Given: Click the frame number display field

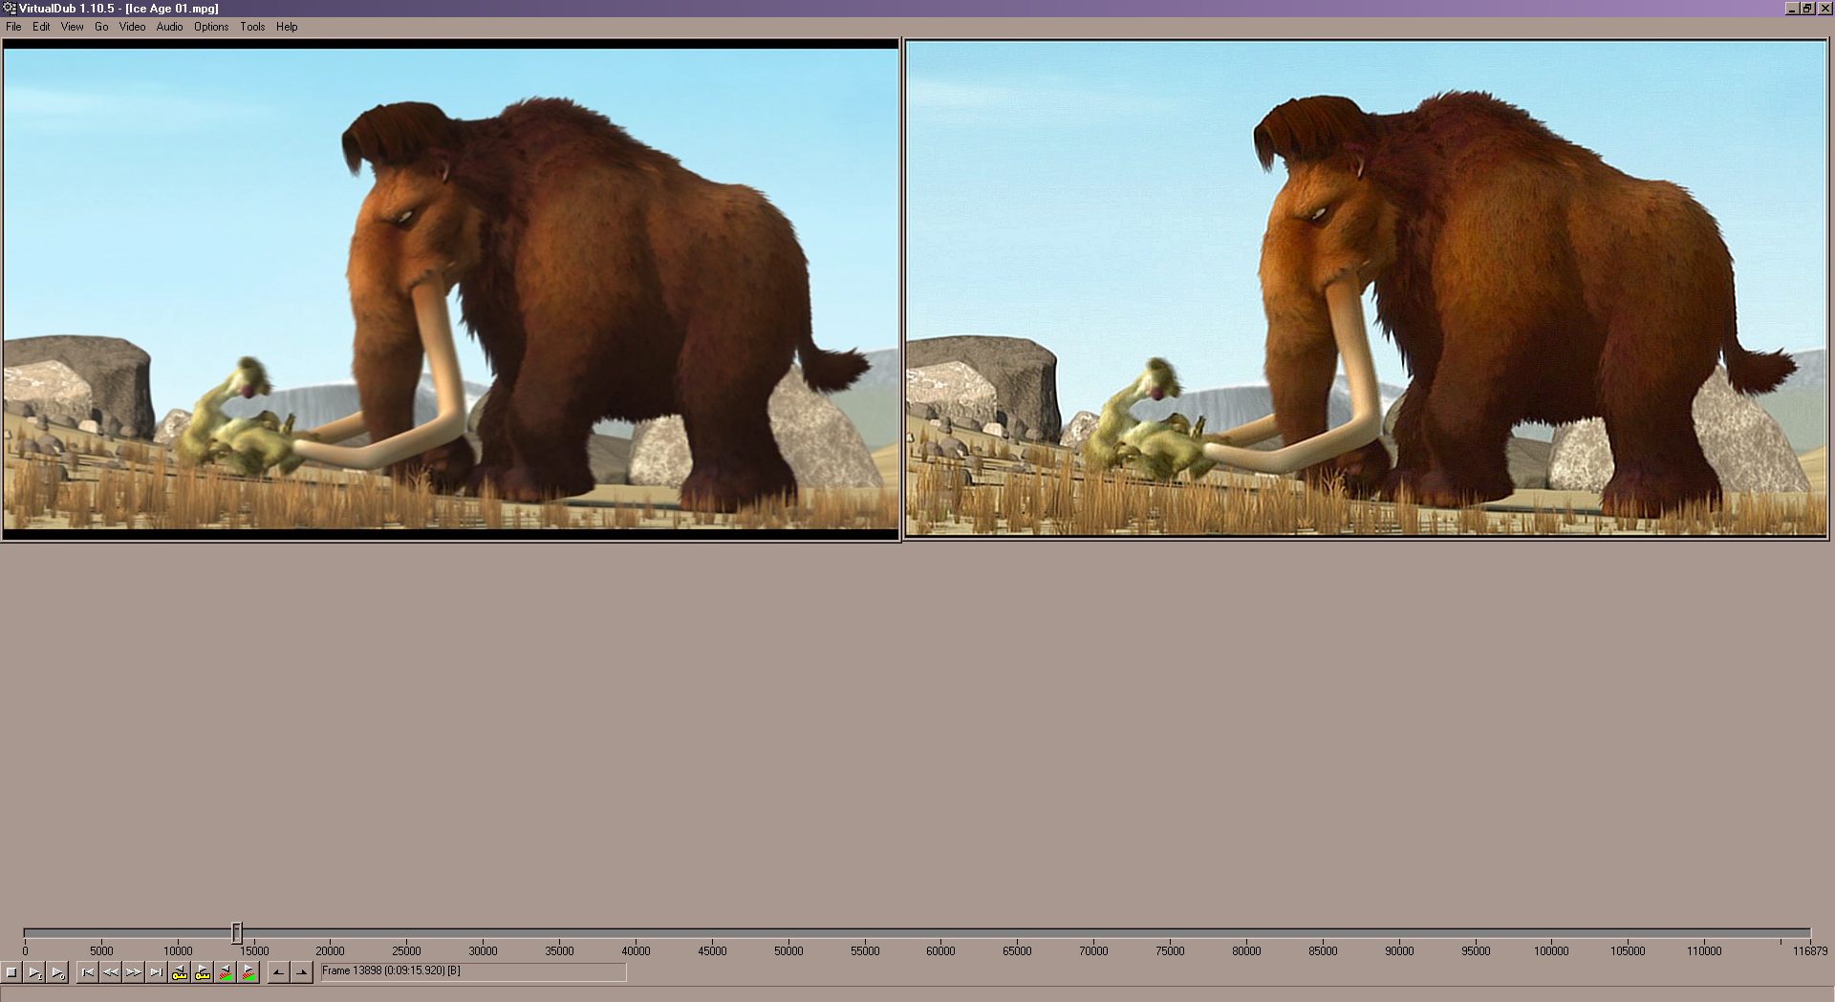Looking at the screenshot, I should 473,971.
